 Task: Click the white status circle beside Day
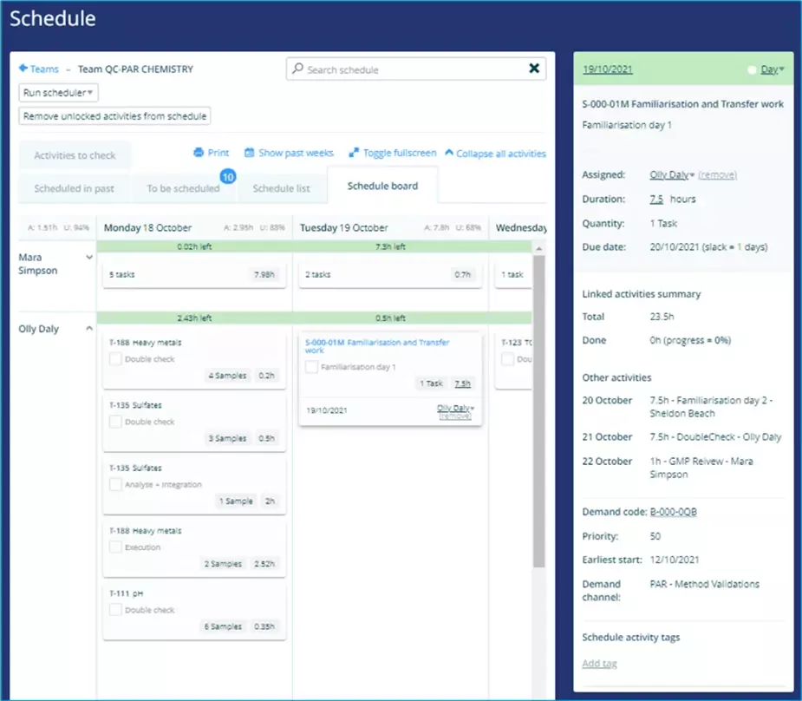point(752,69)
